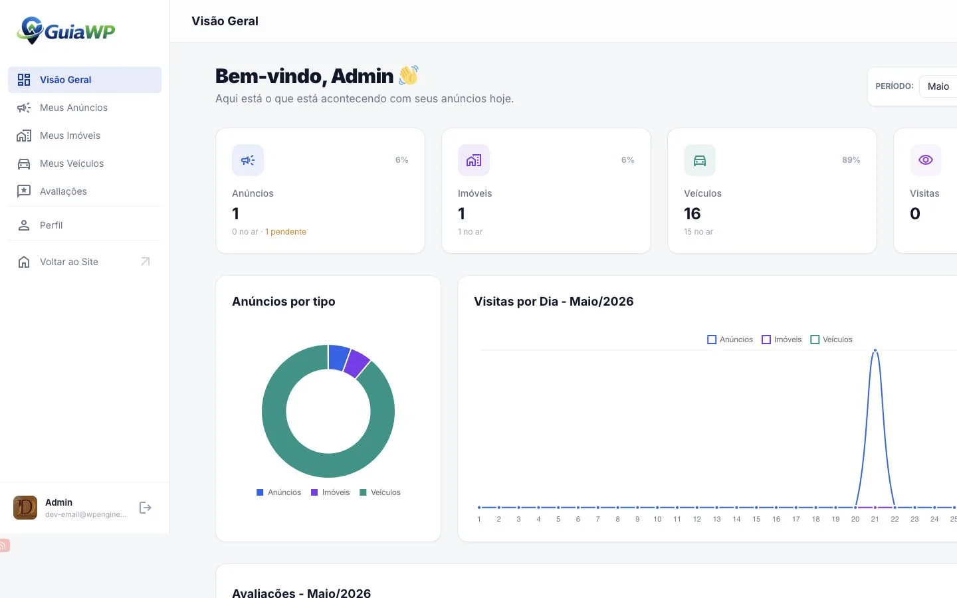The width and height of the screenshot is (957, 598).
Task: Click '15 no ar' in Veículos card
Action: point(698,232)
